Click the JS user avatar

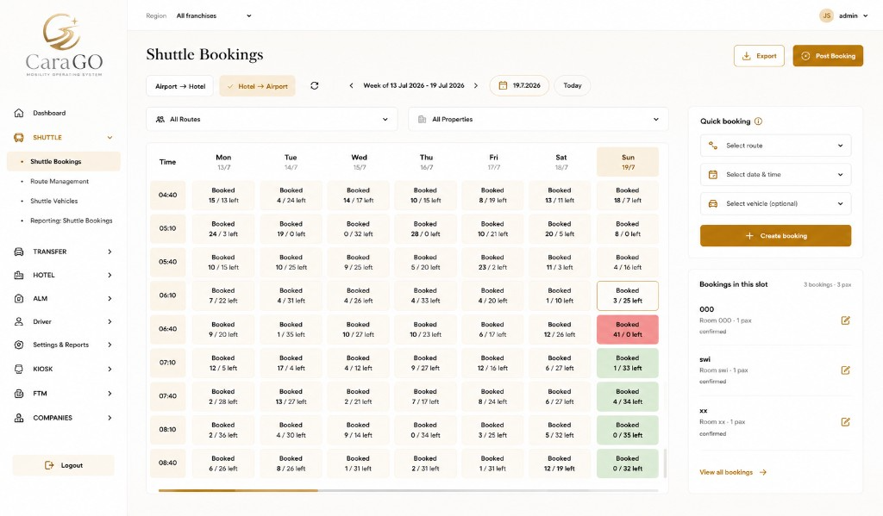tap(826, 16)
